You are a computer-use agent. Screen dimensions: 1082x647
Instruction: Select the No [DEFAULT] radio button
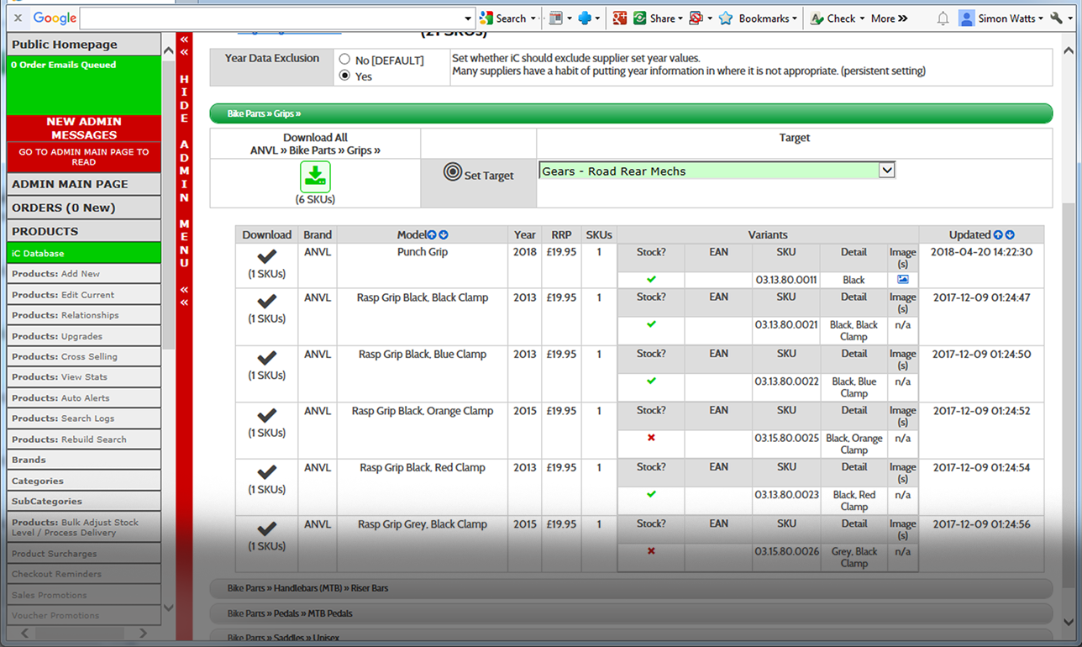pyautogui.click(x=344, y=58)
